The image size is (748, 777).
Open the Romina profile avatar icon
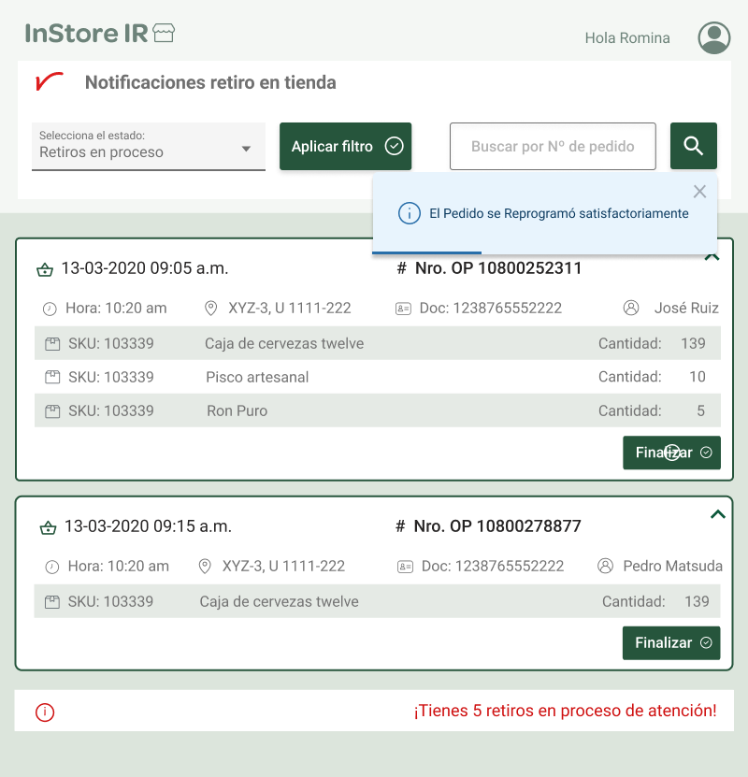pyautogui.click(x=713, y=37)
